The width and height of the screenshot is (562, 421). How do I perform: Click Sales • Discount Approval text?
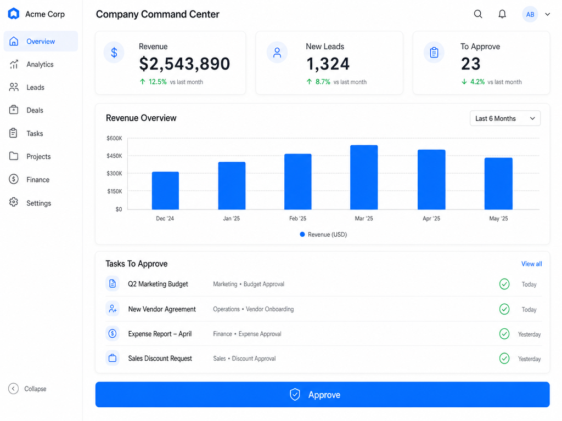point(244,359)
